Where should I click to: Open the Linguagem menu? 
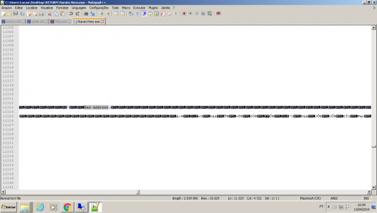(x=79, y=8)
